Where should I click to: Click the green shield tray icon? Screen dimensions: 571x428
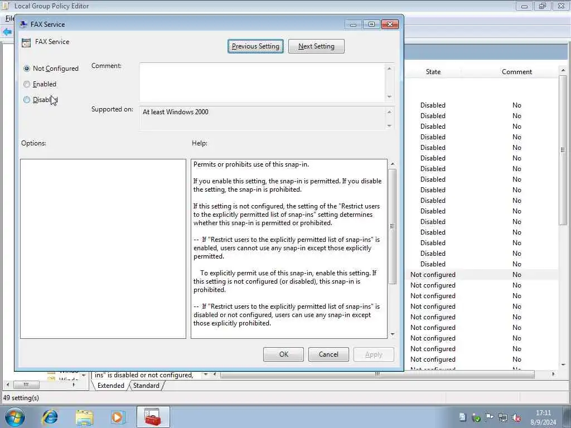tap(476, 417)
